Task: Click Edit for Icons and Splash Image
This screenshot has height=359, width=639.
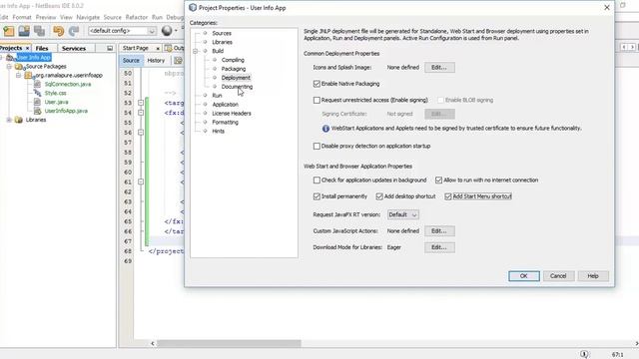Action: (x=439, y=68)
